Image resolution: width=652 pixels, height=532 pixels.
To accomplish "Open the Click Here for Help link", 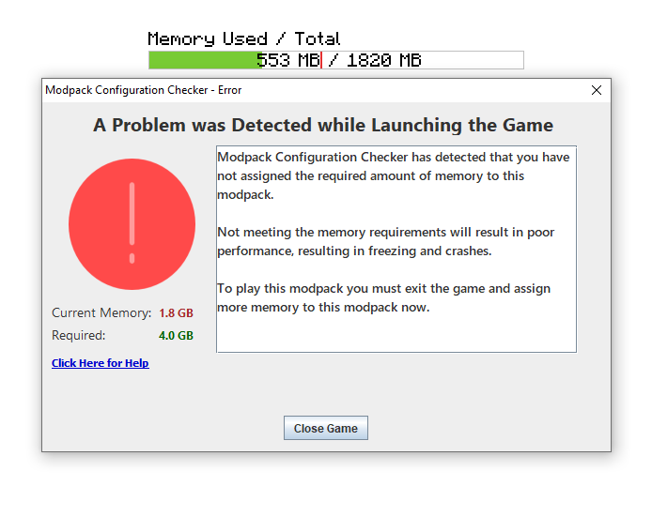I will click(100, 363).
